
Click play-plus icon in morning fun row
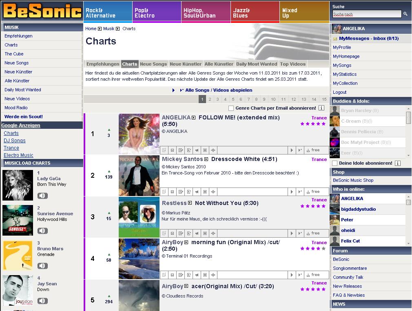click(x=300, y=275)
